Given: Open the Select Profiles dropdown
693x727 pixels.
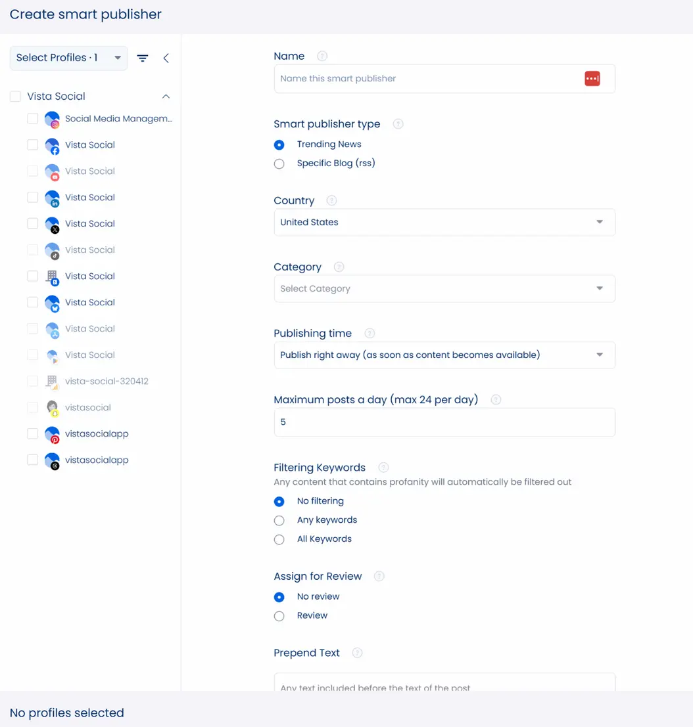Looking at the screenshot, I should 68,58.
